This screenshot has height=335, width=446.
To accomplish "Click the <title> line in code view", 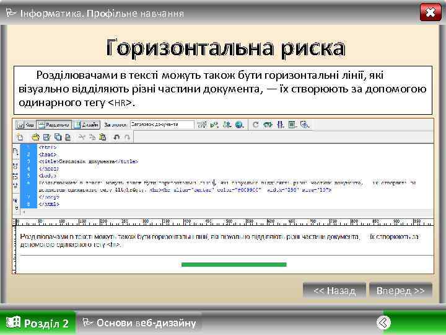I will point(88,161).
